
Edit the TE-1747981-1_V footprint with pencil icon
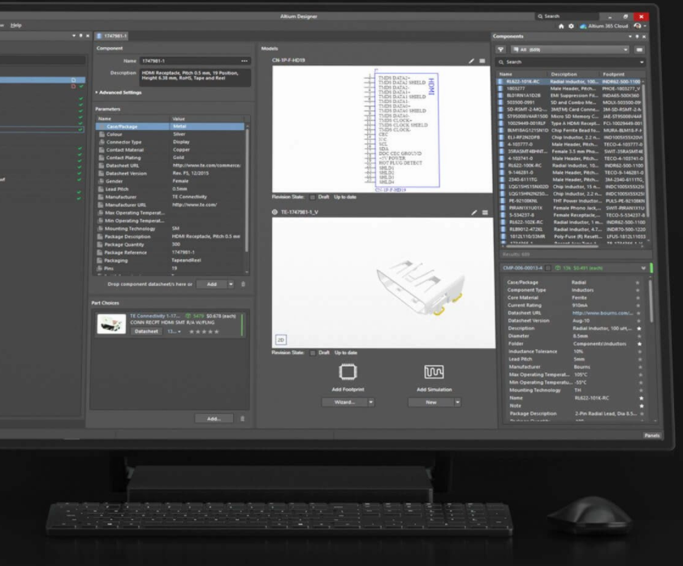pos(474,213)
